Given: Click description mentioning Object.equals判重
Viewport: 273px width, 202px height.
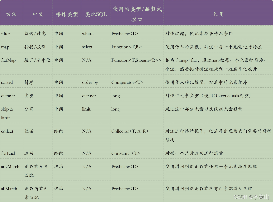Looking at the screenshot, I should [x=208, y=96].
